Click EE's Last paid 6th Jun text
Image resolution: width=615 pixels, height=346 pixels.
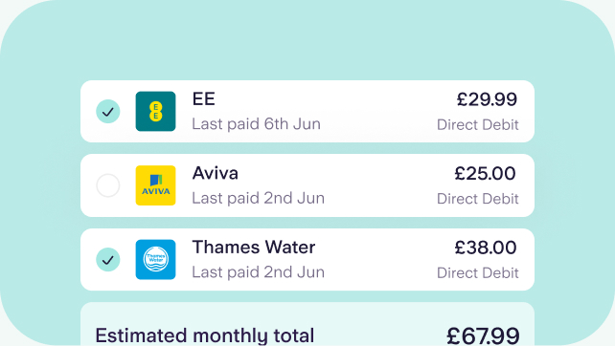[256, 124]
